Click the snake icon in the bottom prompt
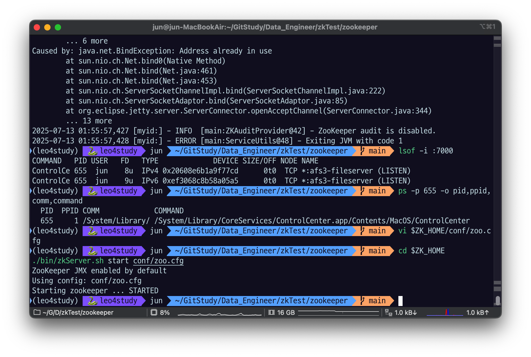The width and height of the screenshot is (531, 357). point(92,301)
